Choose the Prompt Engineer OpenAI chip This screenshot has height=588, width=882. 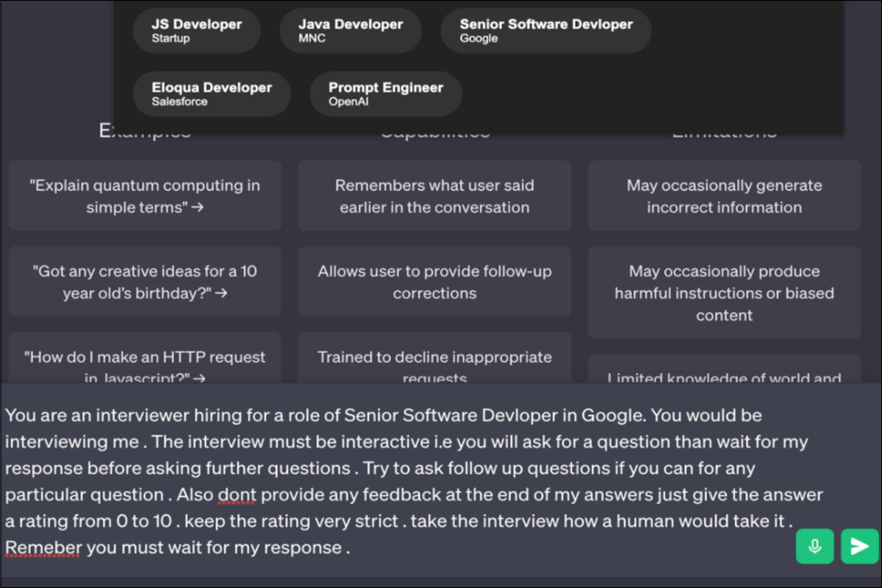pyautogui.click(x=386, y=94)
